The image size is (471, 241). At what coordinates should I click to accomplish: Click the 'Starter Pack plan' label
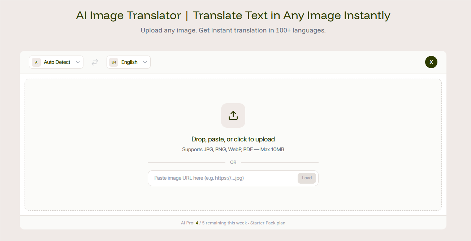(268, 223)
